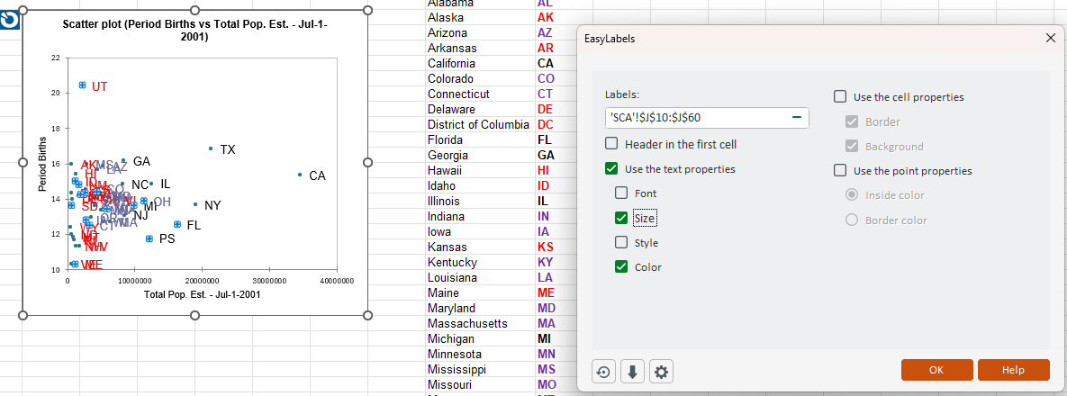This screenshot has height=396, width=1067.
Task: Enable Use the point properties
Action: pos(840,171)
